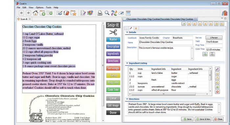
Task: Click the blue Name snip button
Action: click(x=113, y=39)
